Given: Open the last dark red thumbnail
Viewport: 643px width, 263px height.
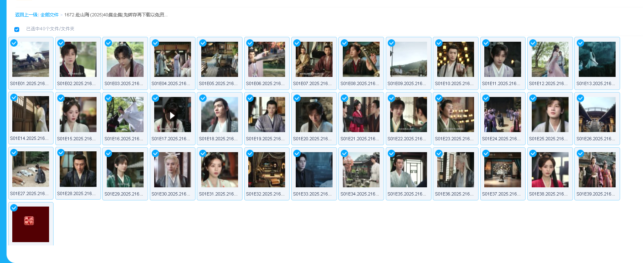Looking at the screenshot, I should 31,224.
